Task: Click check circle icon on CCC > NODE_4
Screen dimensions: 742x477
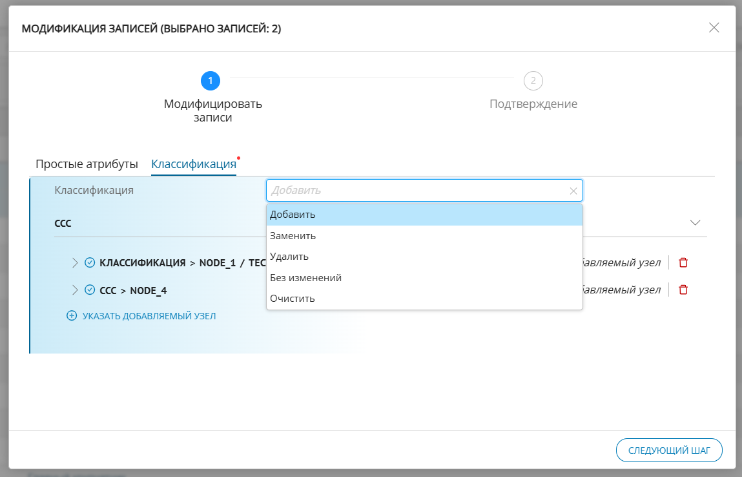Action: point(90,290)
